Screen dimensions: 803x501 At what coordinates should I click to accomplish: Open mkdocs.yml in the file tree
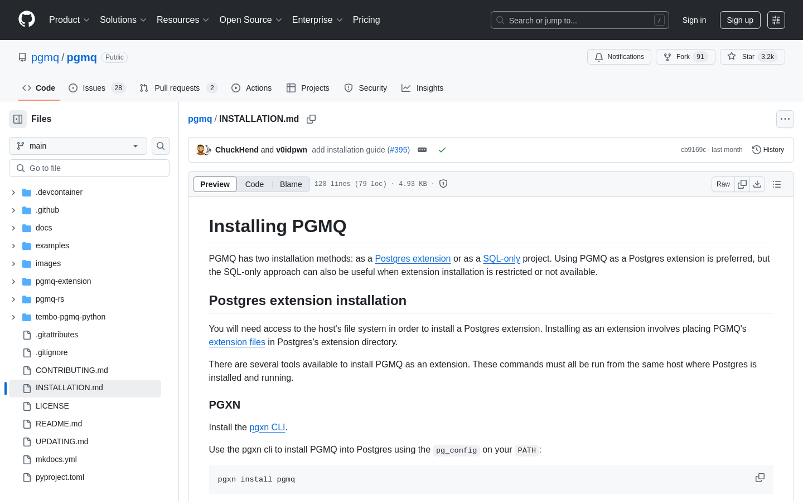[56, 459]
